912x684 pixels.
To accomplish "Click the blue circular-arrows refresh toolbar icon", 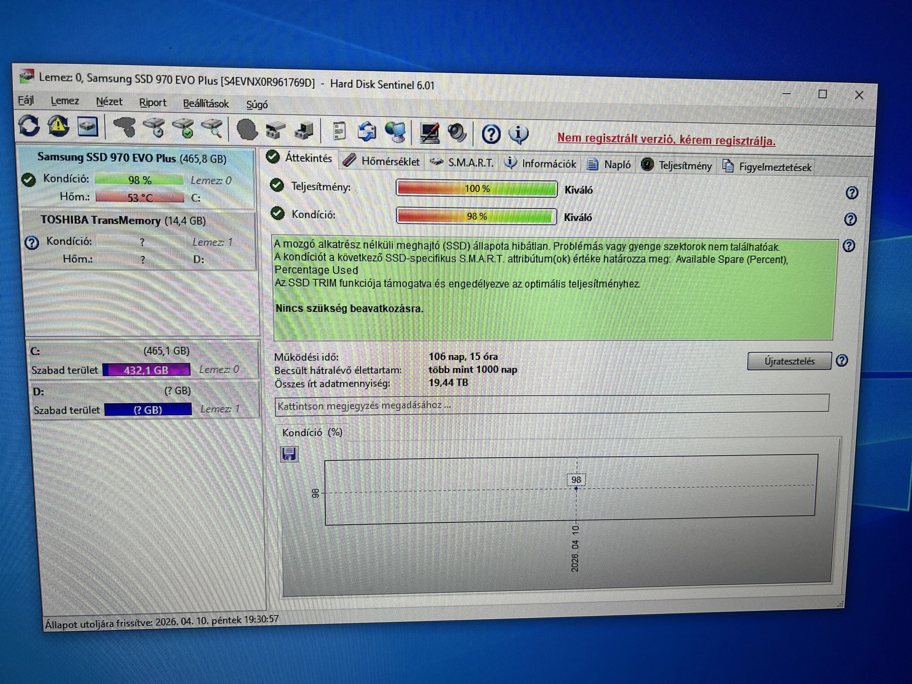I will (x=29, y=125).
